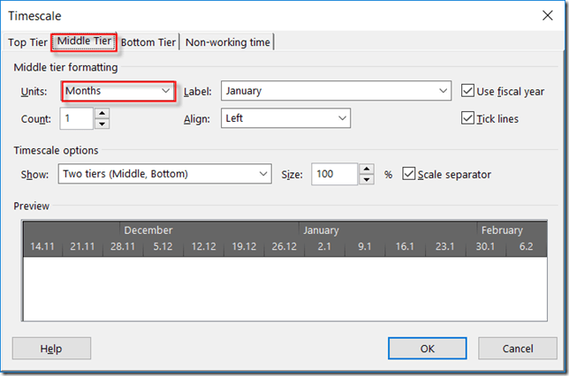Viewport: 569px width, 376px height.
Task: Uncheck the Scale separator option
Action: 408,175
